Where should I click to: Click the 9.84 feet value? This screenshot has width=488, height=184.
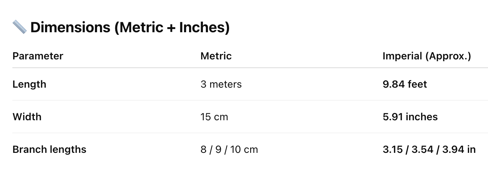[x=405, y=84]
